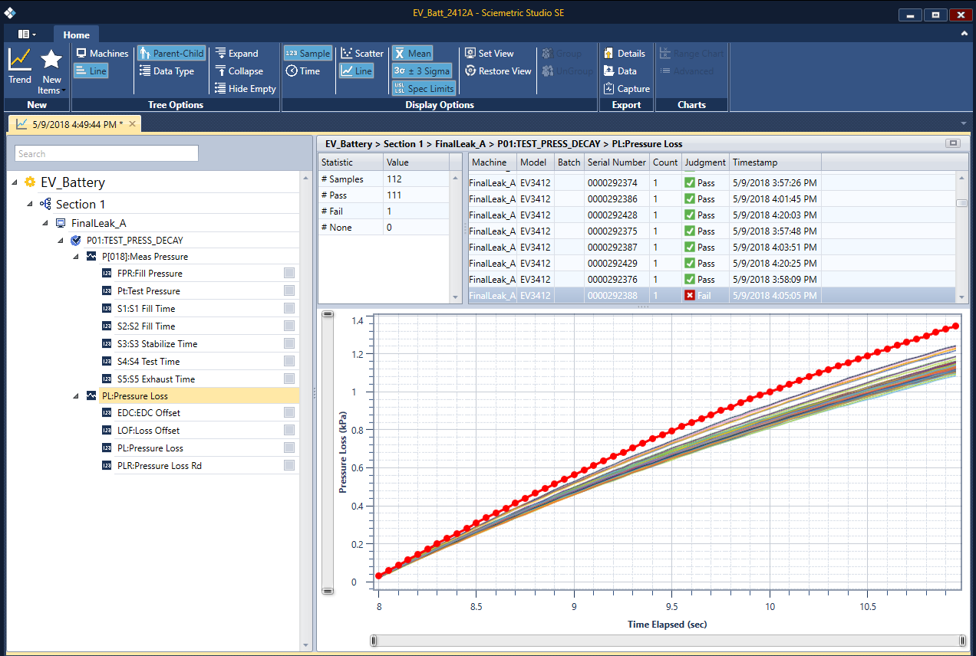976x656 pixels.
Task: Toggle Spec Limits display
Action: [x=424, y=89]
